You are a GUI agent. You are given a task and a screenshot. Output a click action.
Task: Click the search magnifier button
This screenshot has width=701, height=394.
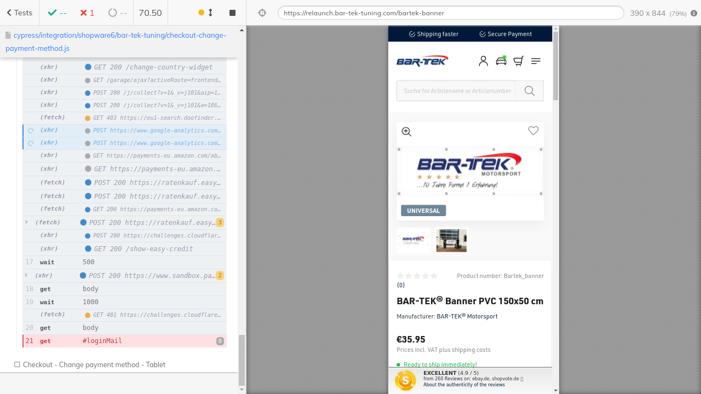(x=529, y=91)
